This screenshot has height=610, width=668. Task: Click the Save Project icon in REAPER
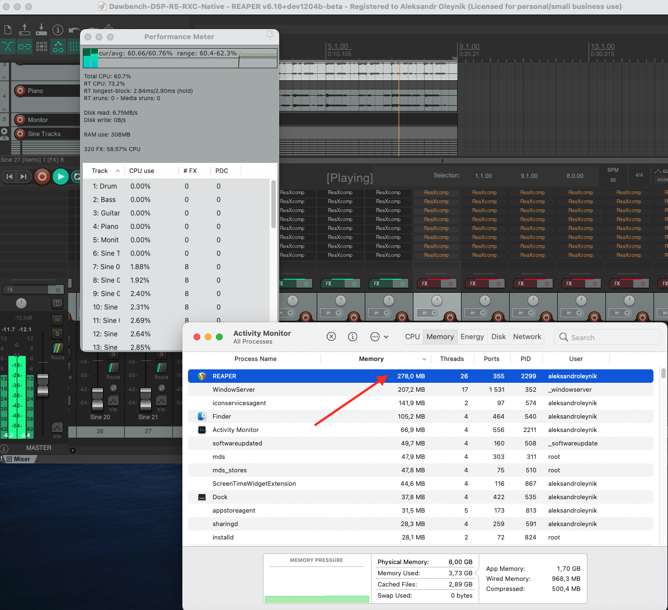point(41,29)
